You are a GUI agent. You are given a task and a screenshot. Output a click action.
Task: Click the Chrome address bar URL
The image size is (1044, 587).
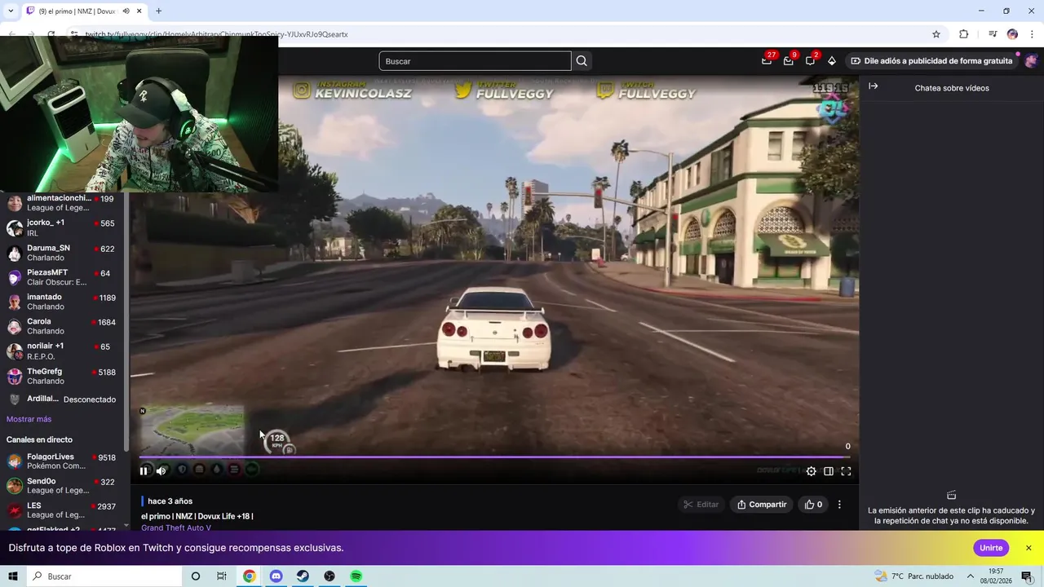[216, 34]
